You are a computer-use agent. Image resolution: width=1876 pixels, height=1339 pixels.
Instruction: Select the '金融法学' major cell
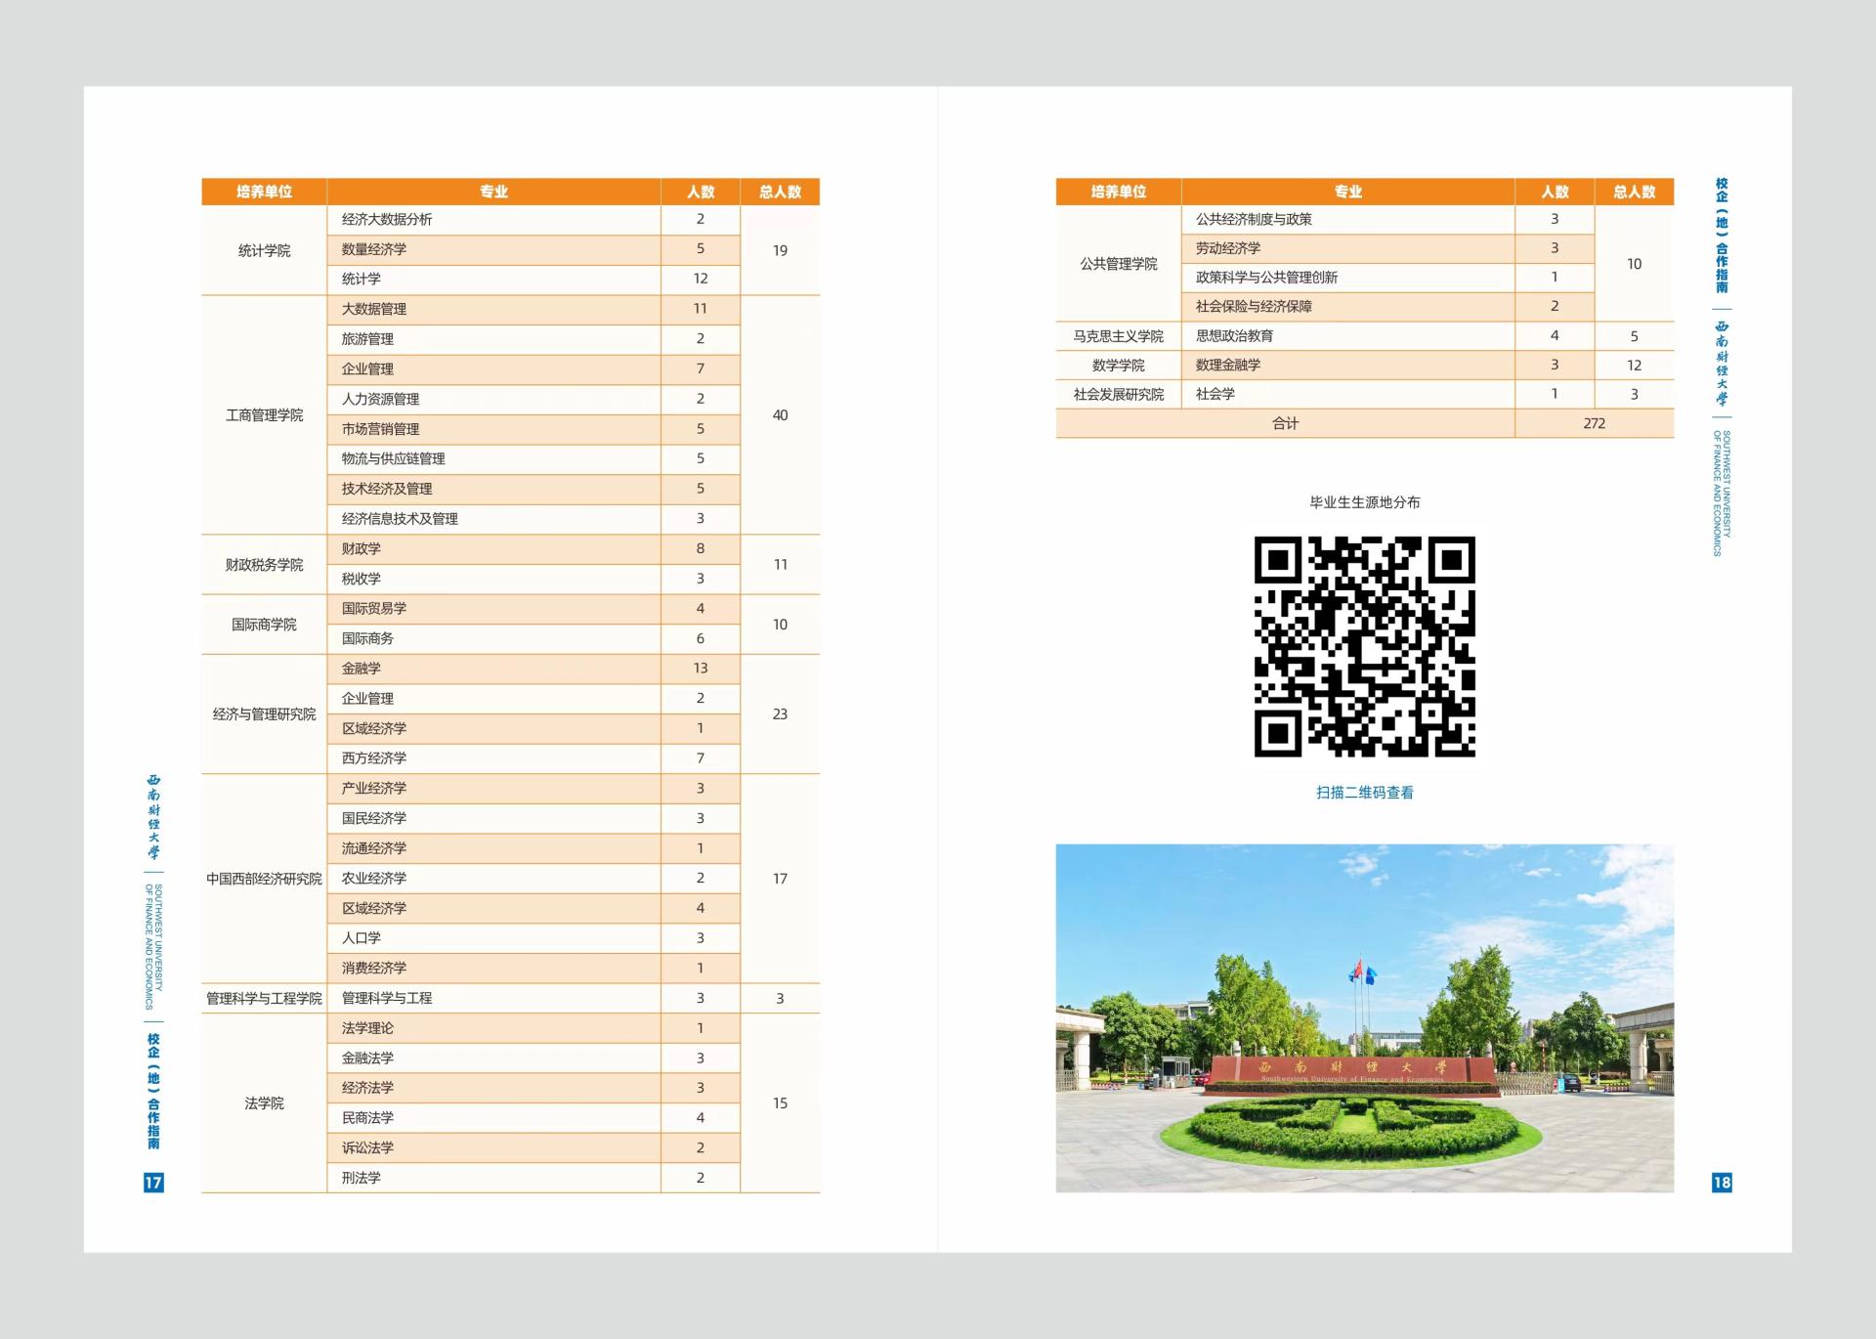pos(493,1058)
